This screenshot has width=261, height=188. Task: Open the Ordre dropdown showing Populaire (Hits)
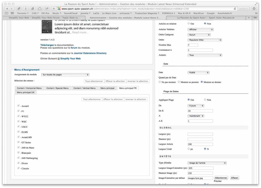[205, 40]
